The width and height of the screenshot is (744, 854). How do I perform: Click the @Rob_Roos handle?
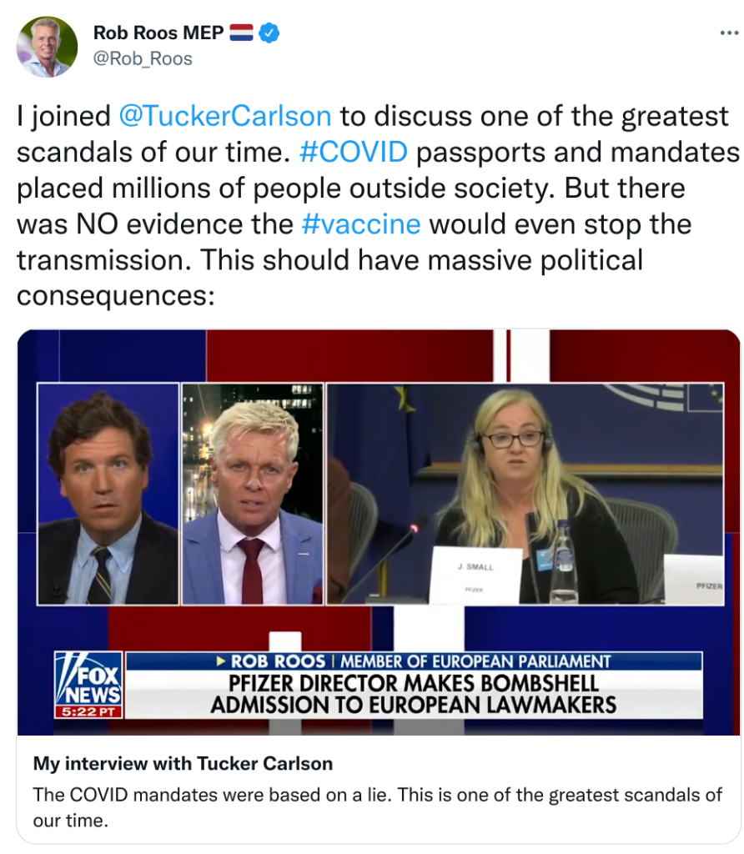(x=143, y=58)
